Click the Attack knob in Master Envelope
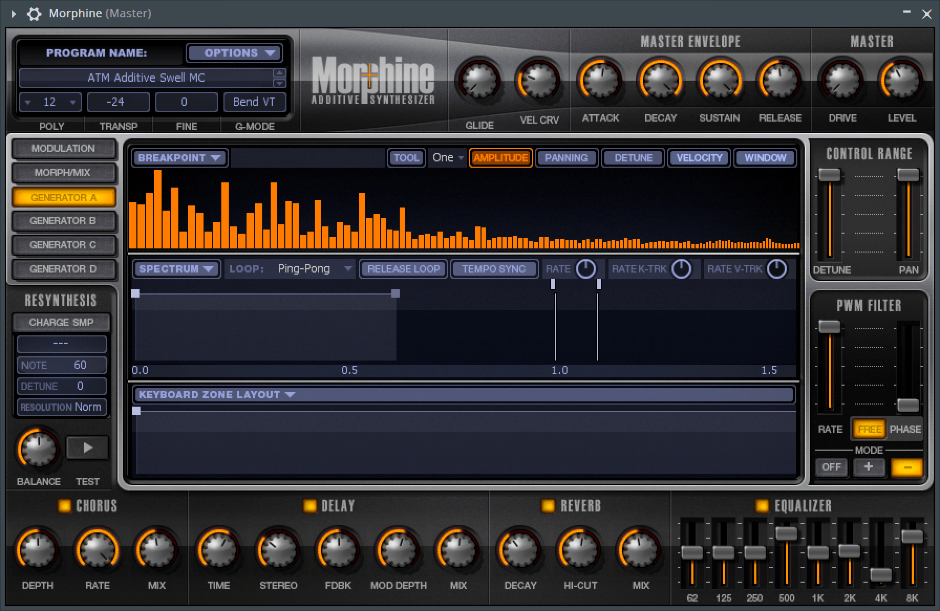 point(600,81)
